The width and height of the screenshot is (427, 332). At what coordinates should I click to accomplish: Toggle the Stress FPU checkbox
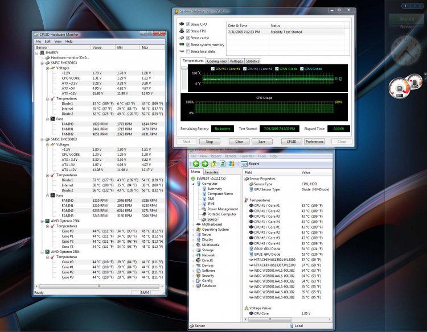point(188,31)
